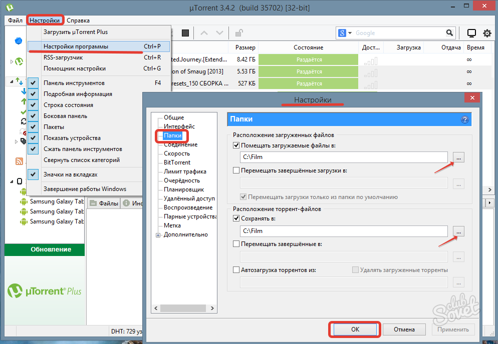Select Настройки программы menu entry

tap(99, 46)
